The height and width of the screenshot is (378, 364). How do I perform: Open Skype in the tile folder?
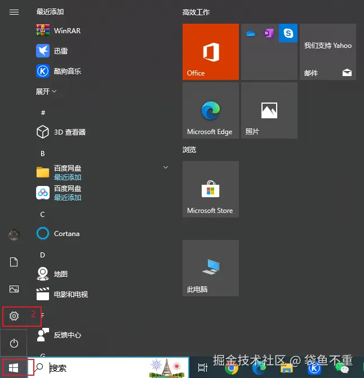click(x=288, y=33)
